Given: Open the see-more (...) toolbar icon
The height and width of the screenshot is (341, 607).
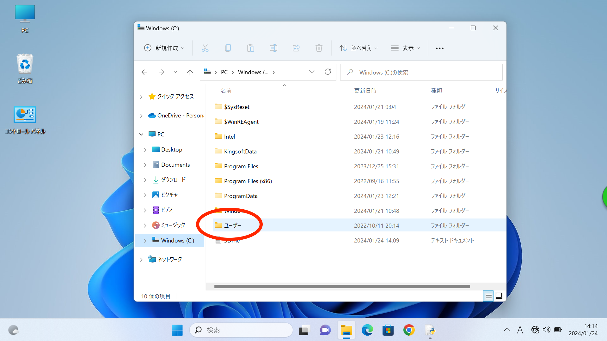Looking at the screenshot, I should (439, 48).
